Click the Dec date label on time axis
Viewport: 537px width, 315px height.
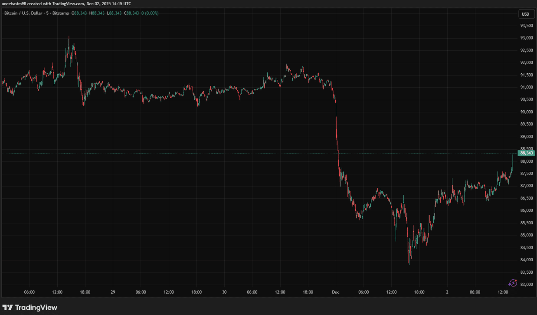[x=336, y=292]
